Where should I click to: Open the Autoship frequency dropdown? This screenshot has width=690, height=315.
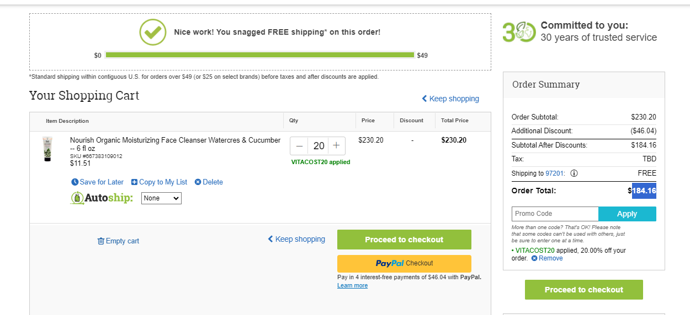click(x=161, y=198)
